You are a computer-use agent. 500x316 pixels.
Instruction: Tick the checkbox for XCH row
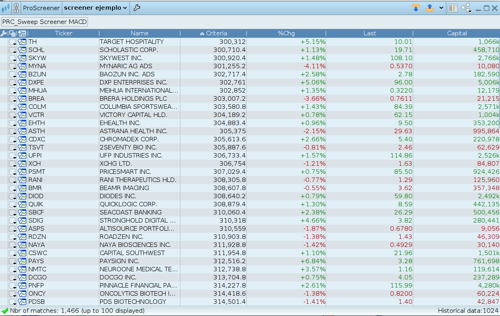13,164
